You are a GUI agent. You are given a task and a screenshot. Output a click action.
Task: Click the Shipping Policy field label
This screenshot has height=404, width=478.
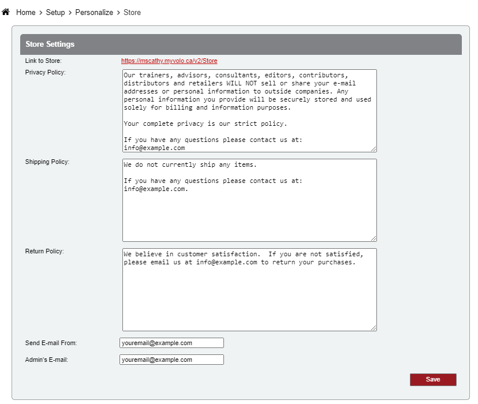(47, 162)
